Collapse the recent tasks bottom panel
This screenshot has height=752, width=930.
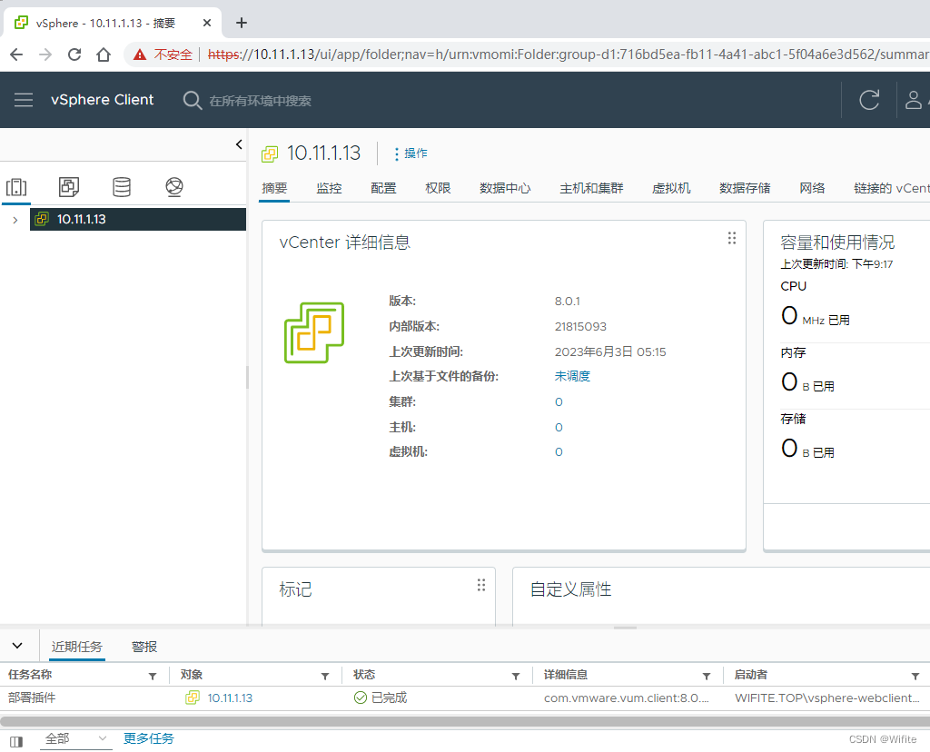17,646
